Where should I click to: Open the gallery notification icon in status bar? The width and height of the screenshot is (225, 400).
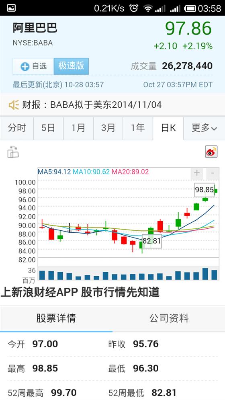[11, 8]
